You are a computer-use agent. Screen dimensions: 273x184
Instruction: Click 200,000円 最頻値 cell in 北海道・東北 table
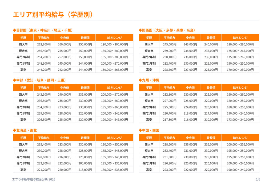85,163
